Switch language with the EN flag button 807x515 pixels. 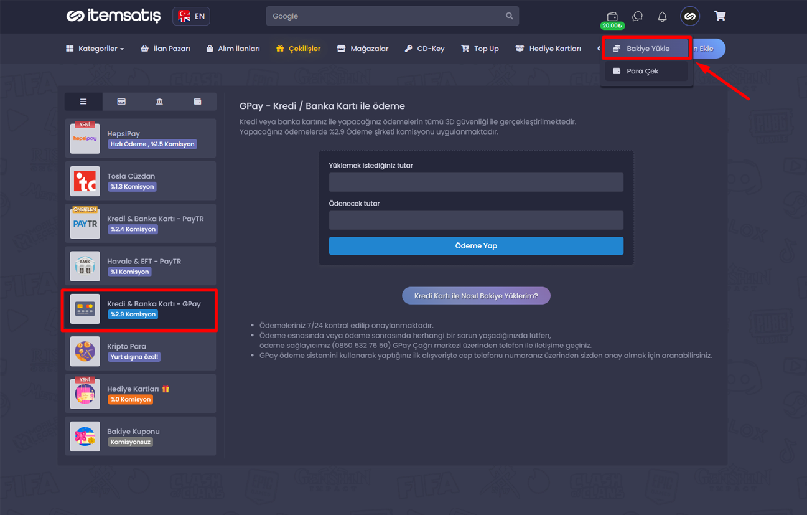[x=191, y=16]
